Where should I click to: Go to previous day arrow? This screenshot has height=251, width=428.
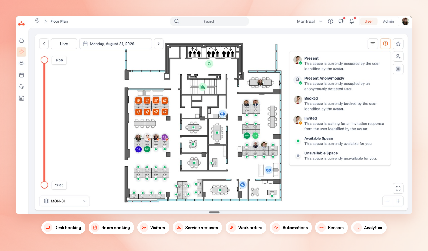coord(44,44)
